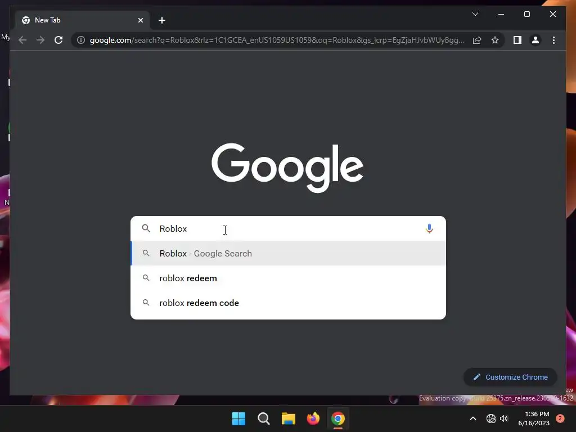576x432 pixels.
Task: Minimize the Chrome window
Action: (x=501, y=14)
